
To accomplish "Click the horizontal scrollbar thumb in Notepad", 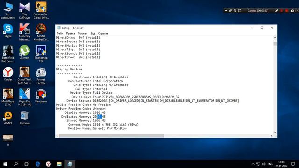I will click(x=111, y=136).
